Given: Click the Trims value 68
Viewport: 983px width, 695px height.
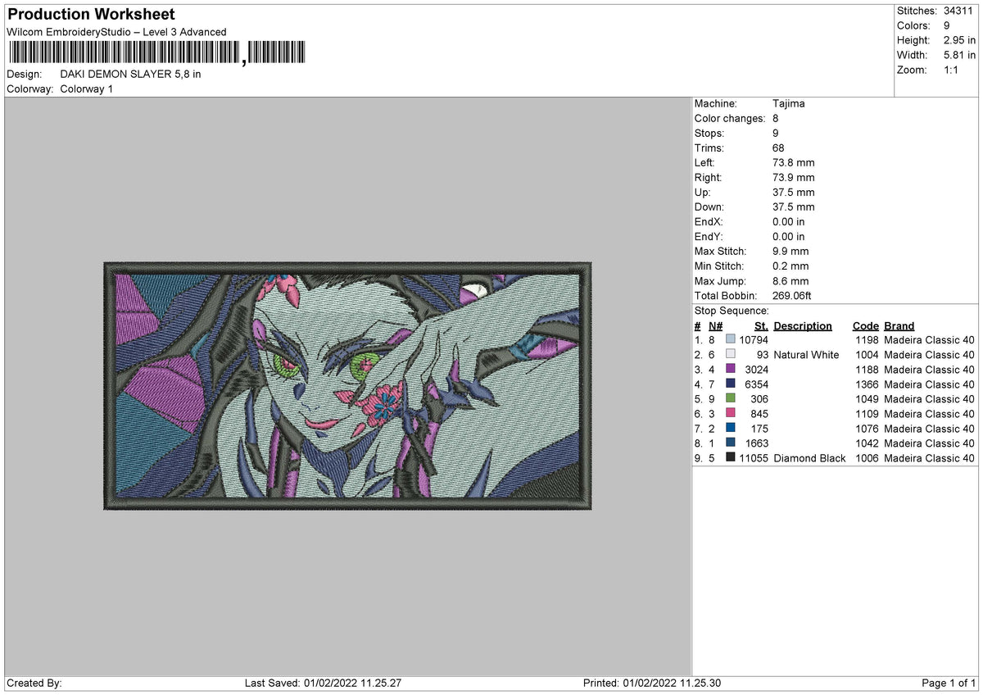Looking at the screenshot, I should click(778, 148).
